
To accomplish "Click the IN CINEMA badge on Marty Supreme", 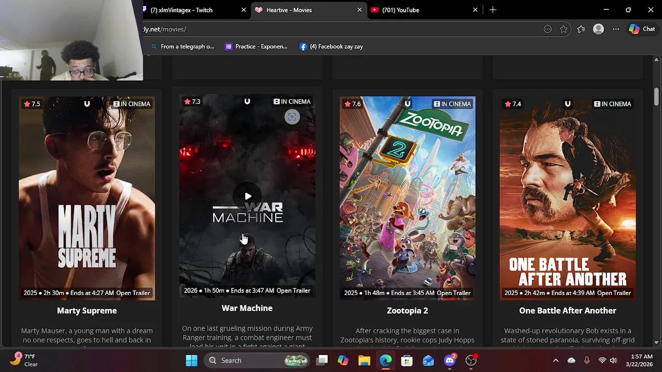I will pos(132,104).
